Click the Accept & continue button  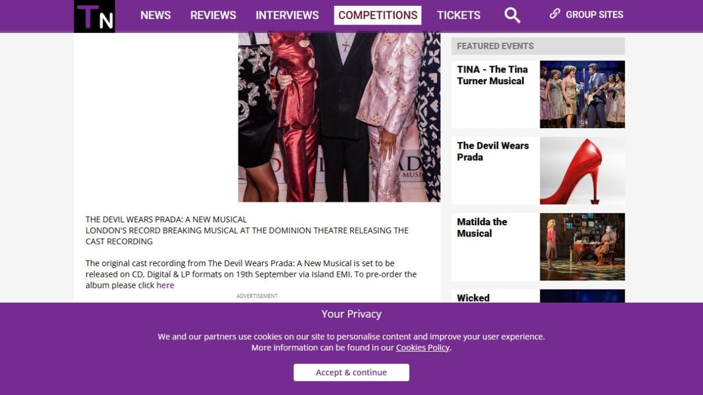(351, 372)
